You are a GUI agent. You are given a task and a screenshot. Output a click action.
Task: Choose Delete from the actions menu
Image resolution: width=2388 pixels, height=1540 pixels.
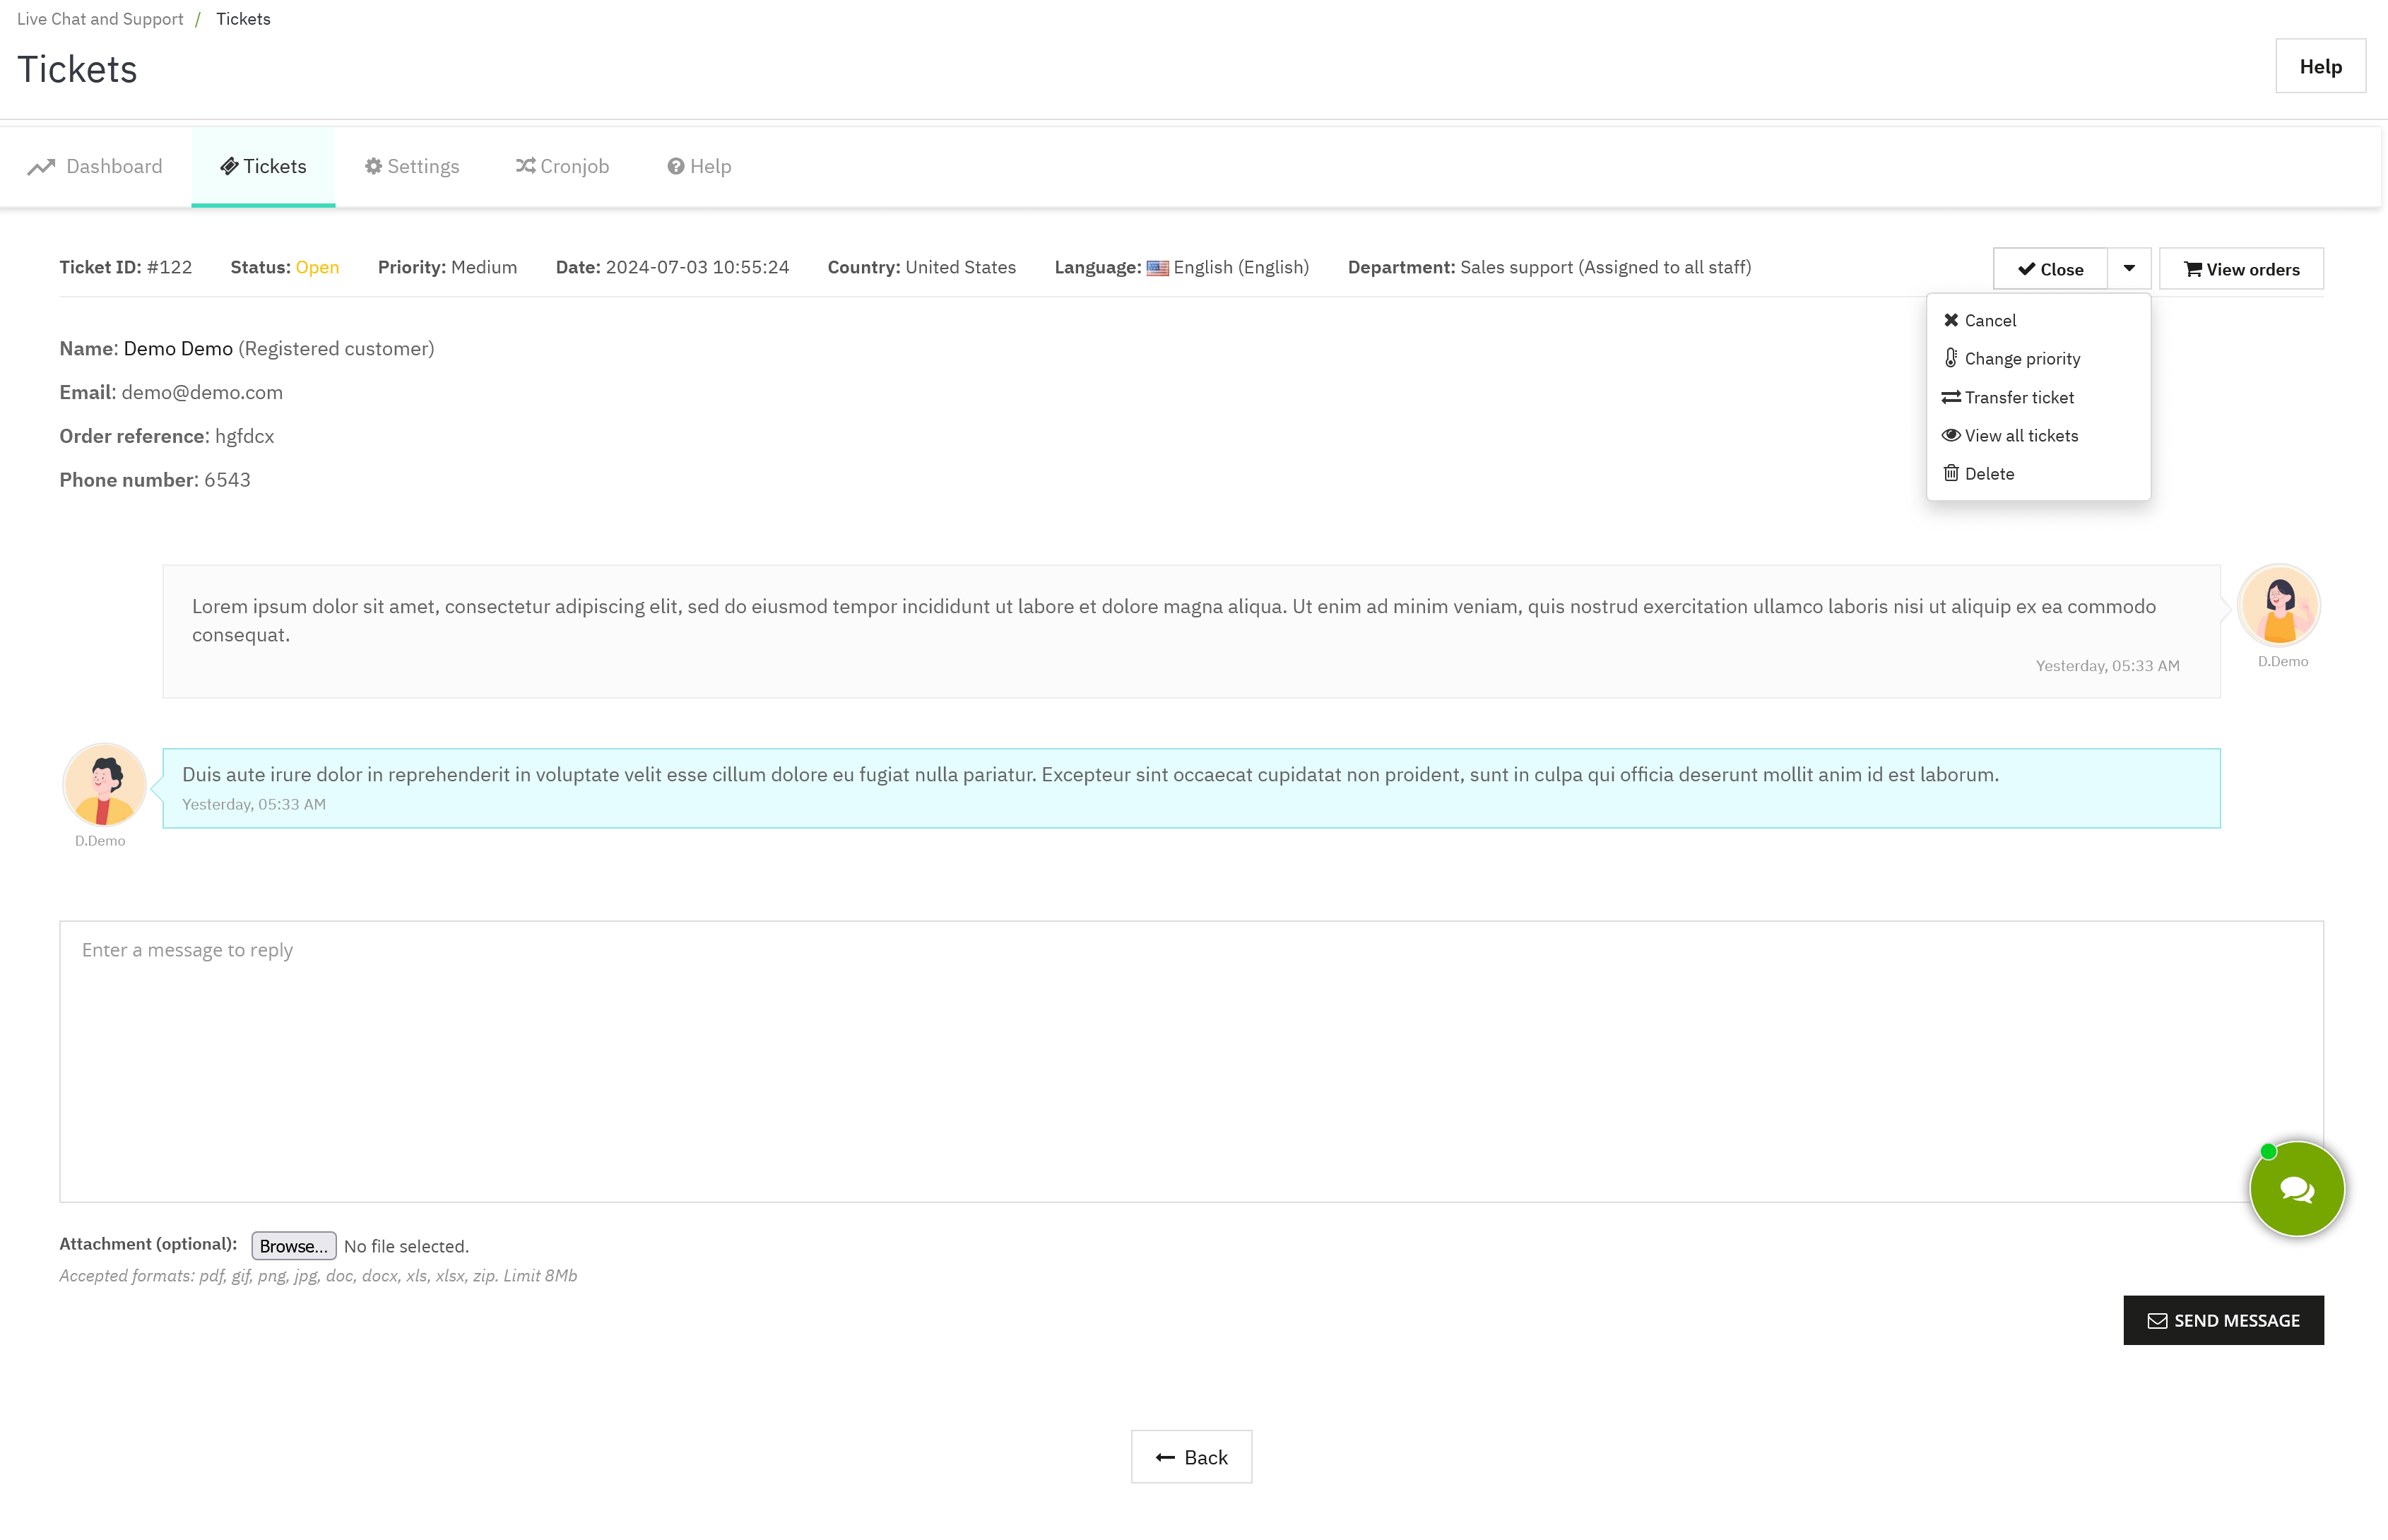pos(2038,473)
